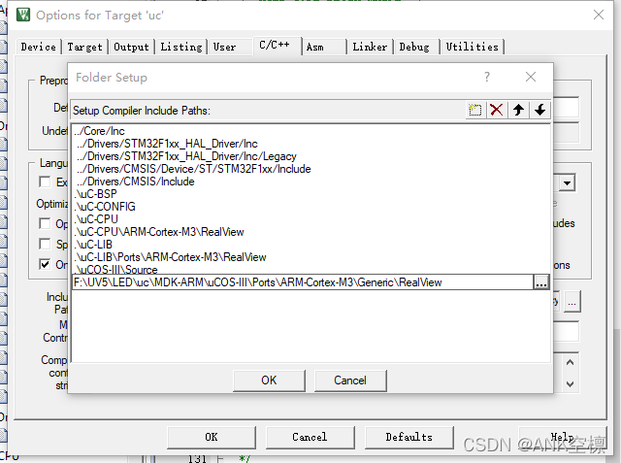Select the .\uC-LIB path
The image size is (621, 463).
[310, 245]
